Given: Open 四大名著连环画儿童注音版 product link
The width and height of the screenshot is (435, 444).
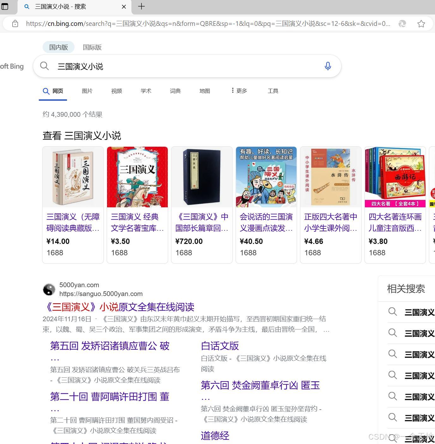Looking at the screenshot, I should click(x=395, y=222).
